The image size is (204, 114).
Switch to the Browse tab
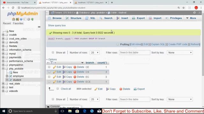(55, 18)
